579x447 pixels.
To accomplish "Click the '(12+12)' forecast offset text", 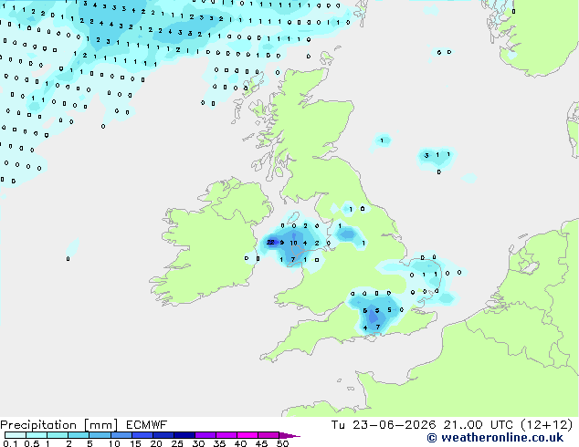I will tap(547, 425).
